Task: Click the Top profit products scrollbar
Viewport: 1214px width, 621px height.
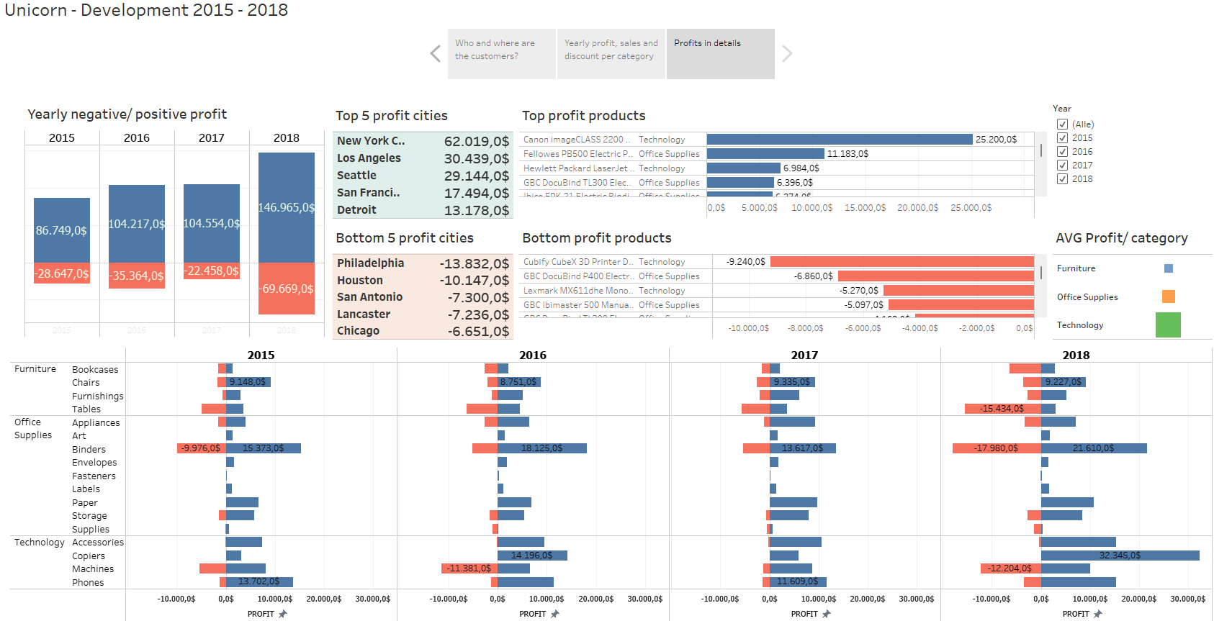Action: [1041, 151]
